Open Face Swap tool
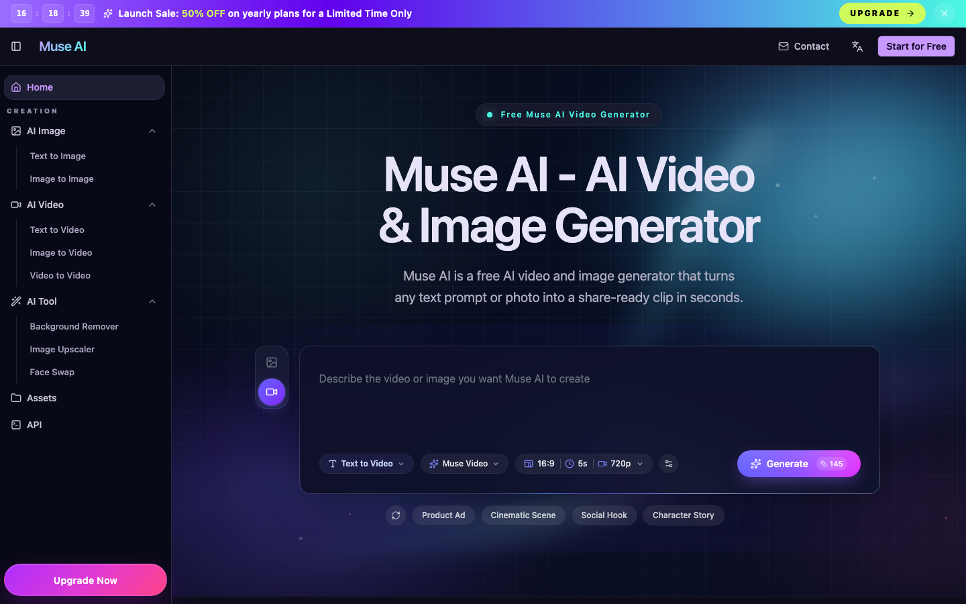The height and width of the screenshot is (604, 966). click(x=52, y=372)
